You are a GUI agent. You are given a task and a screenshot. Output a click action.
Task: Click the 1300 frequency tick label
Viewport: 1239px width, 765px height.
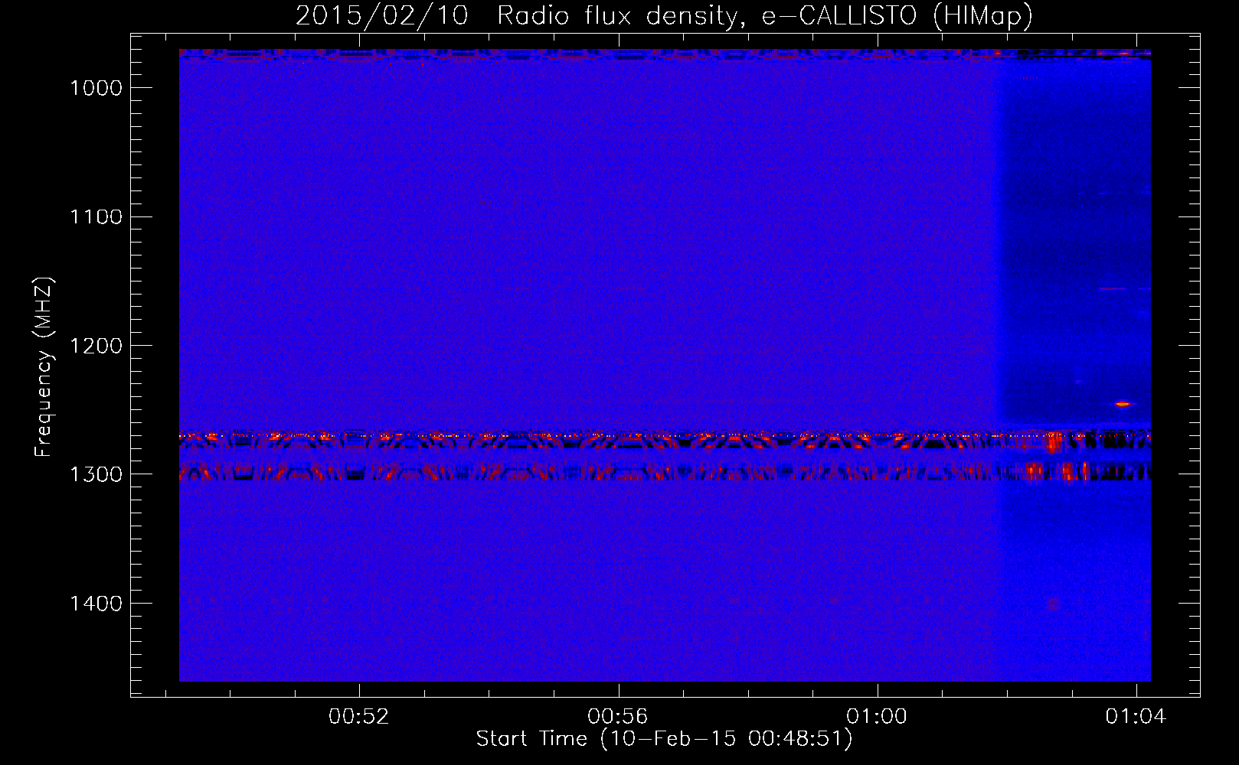tap(96, 474)
